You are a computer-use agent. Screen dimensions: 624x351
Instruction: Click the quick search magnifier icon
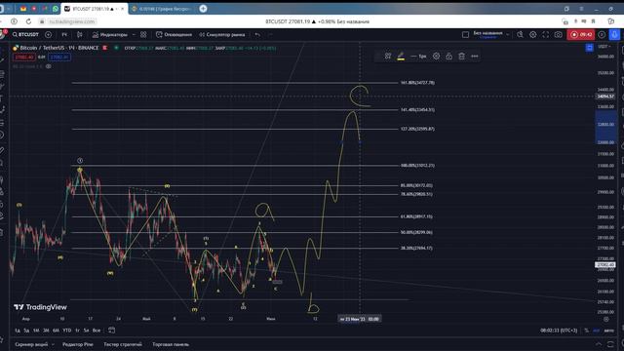(520, 35)
